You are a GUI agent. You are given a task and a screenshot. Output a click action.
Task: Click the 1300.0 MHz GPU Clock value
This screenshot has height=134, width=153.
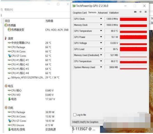112,19
